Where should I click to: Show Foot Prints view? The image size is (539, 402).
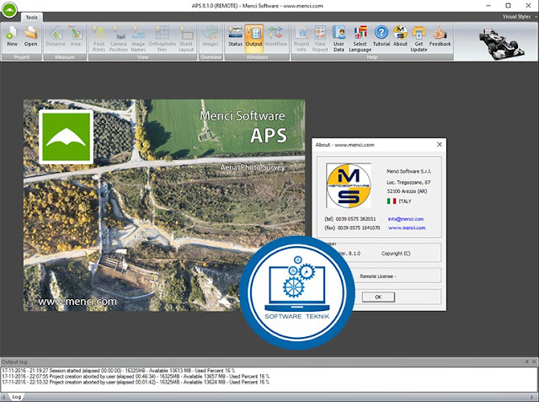click(99, 39)
